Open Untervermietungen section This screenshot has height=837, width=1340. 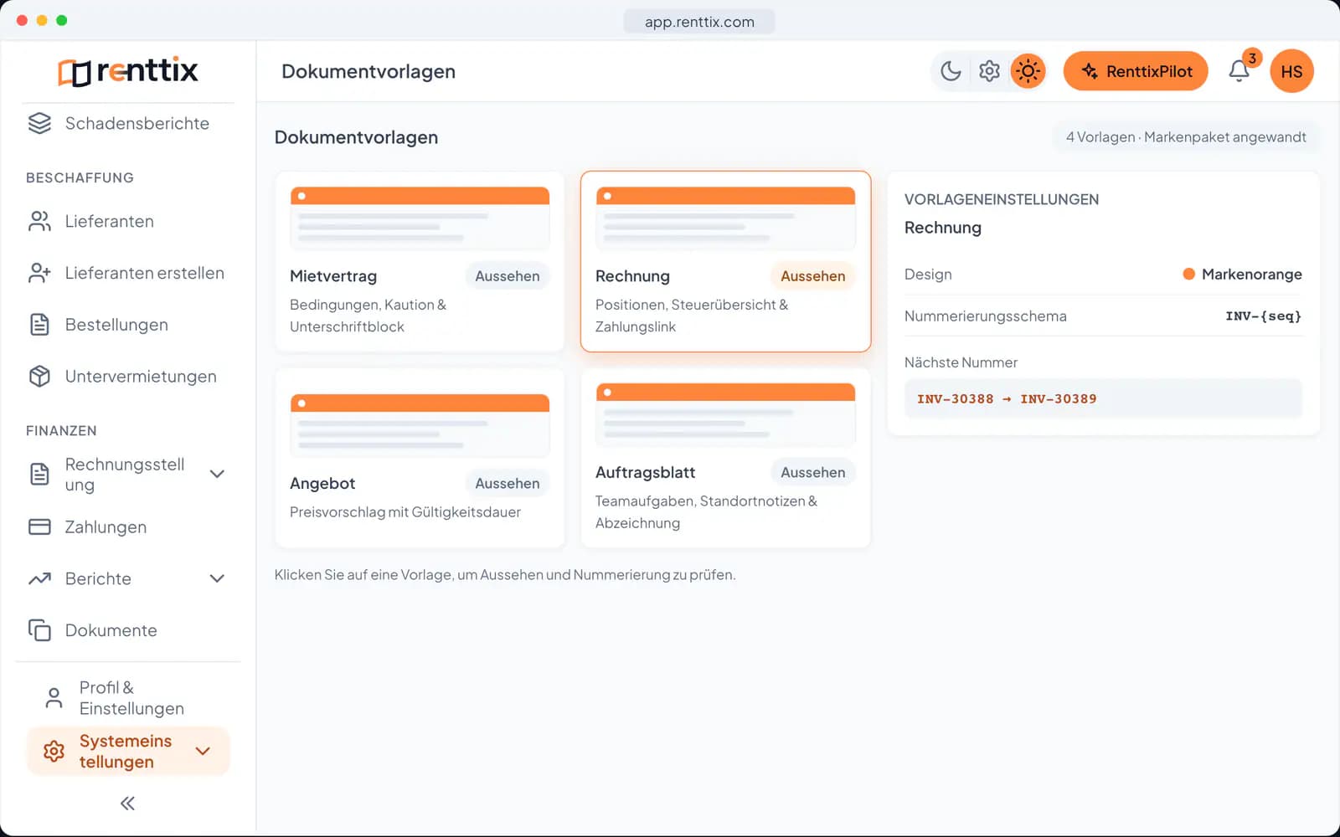(128, 377)
